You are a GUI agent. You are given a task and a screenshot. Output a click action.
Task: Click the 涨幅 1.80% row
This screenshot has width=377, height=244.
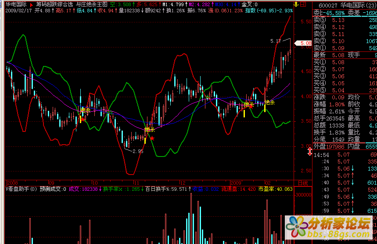(x=329, y=104)
